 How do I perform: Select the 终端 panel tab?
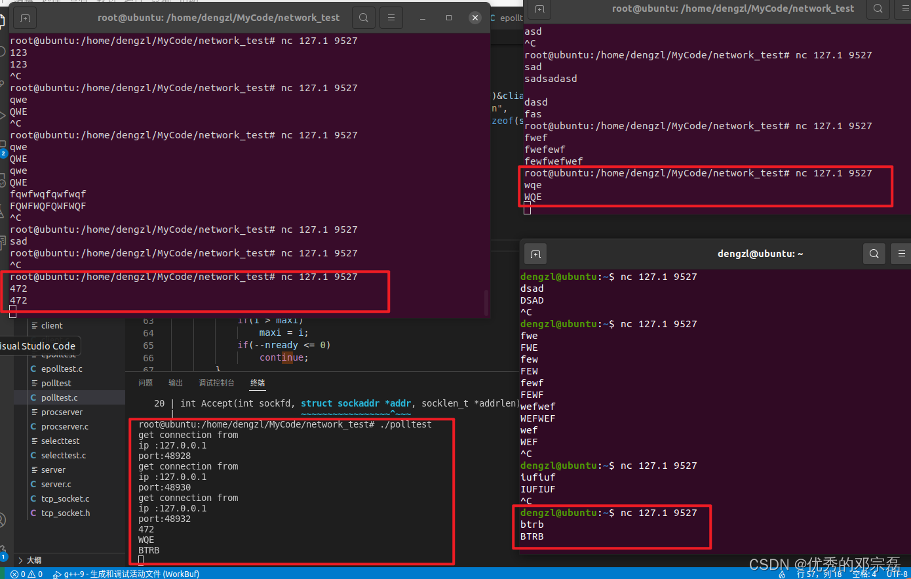pos(258,383)
